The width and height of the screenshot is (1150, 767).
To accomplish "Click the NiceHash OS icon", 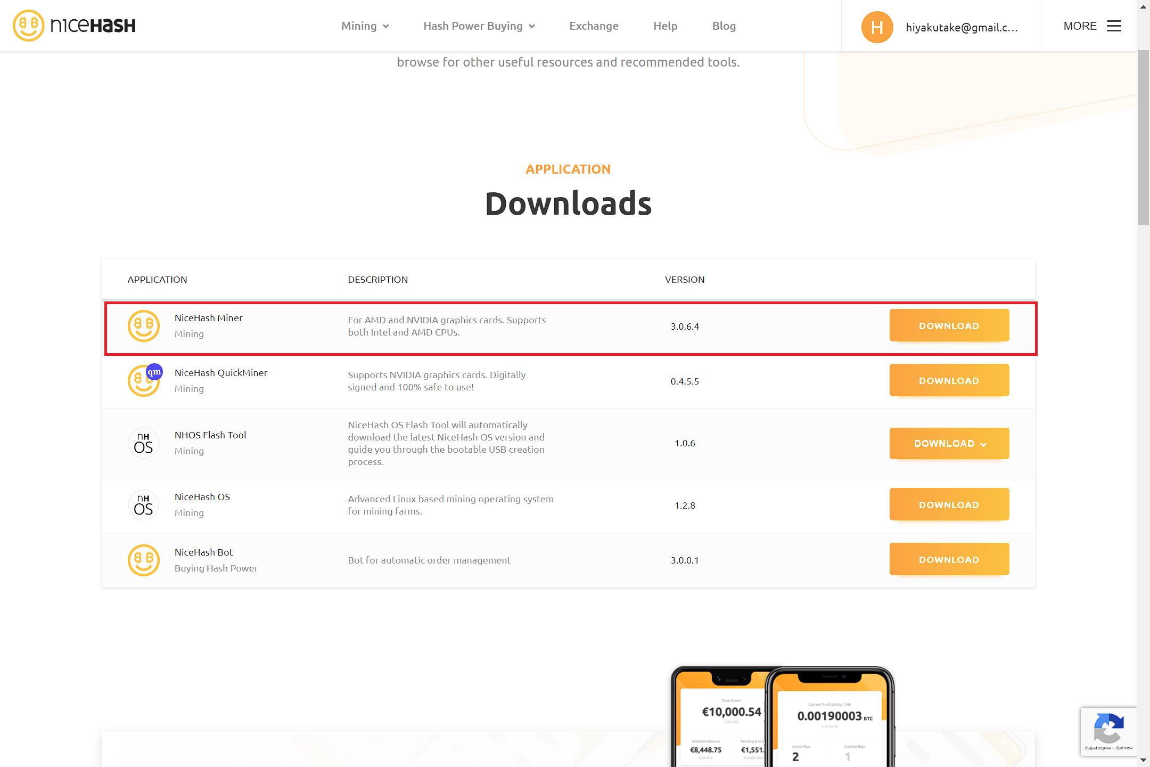I will coord(144,505).
